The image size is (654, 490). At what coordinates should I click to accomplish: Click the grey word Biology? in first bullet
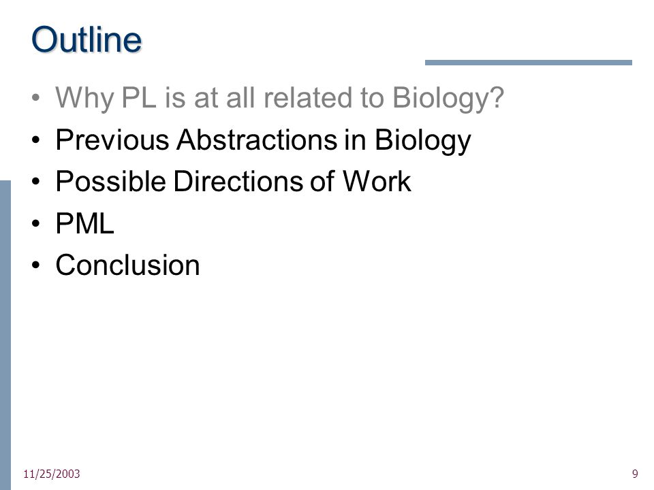coord(448,98)
